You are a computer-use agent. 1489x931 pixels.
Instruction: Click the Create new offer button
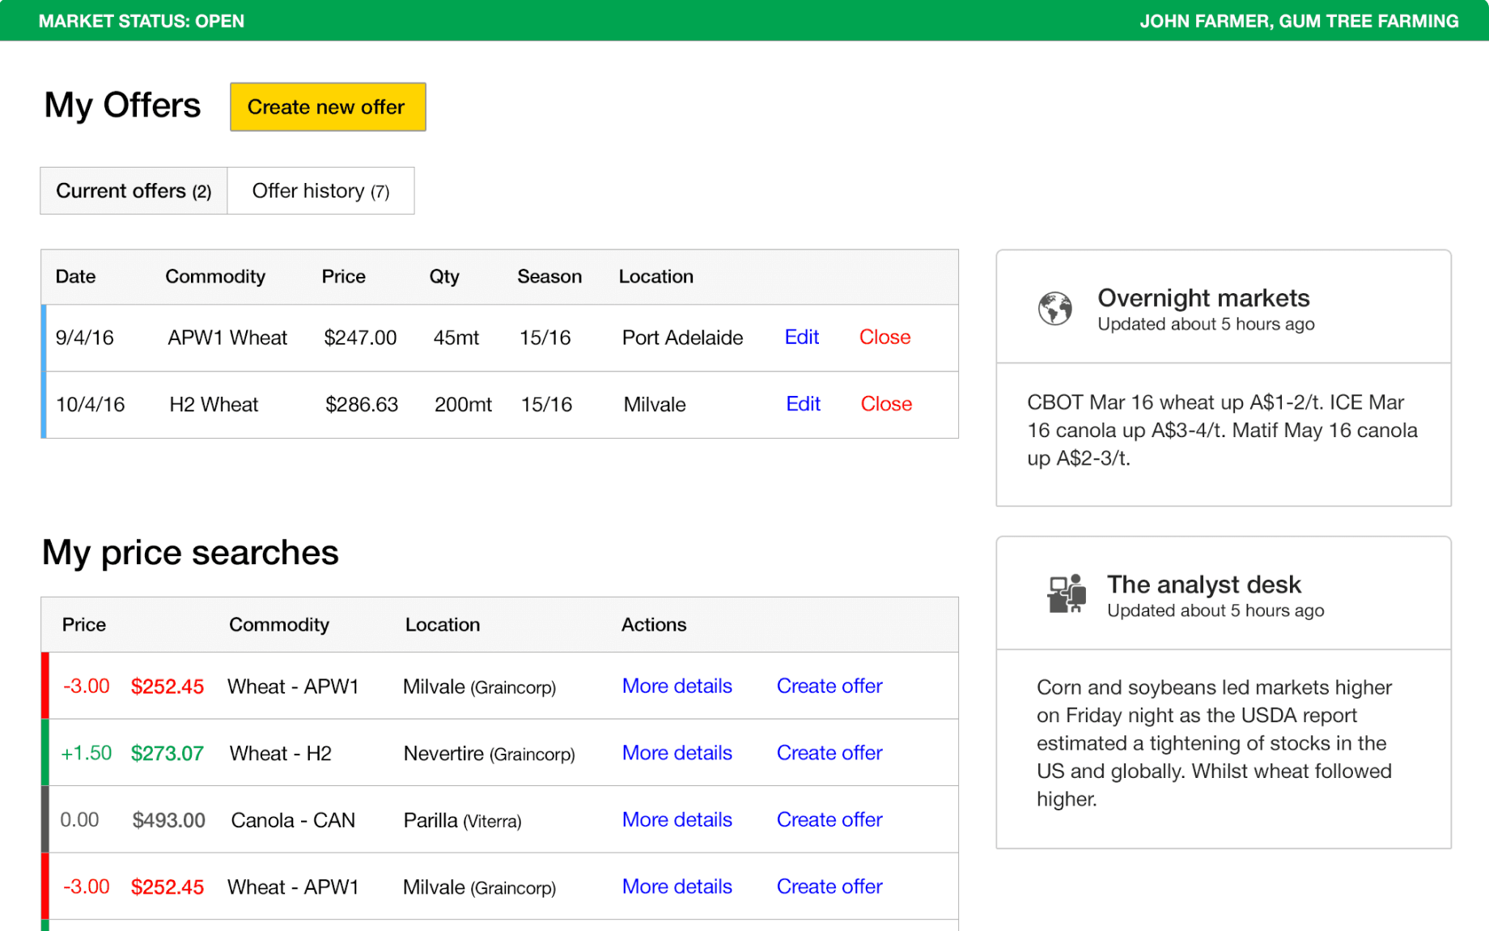328,107
